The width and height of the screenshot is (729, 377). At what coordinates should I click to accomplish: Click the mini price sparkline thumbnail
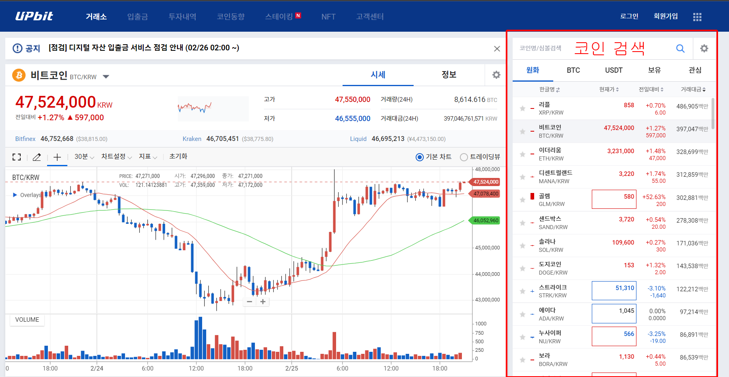(213, 108)
